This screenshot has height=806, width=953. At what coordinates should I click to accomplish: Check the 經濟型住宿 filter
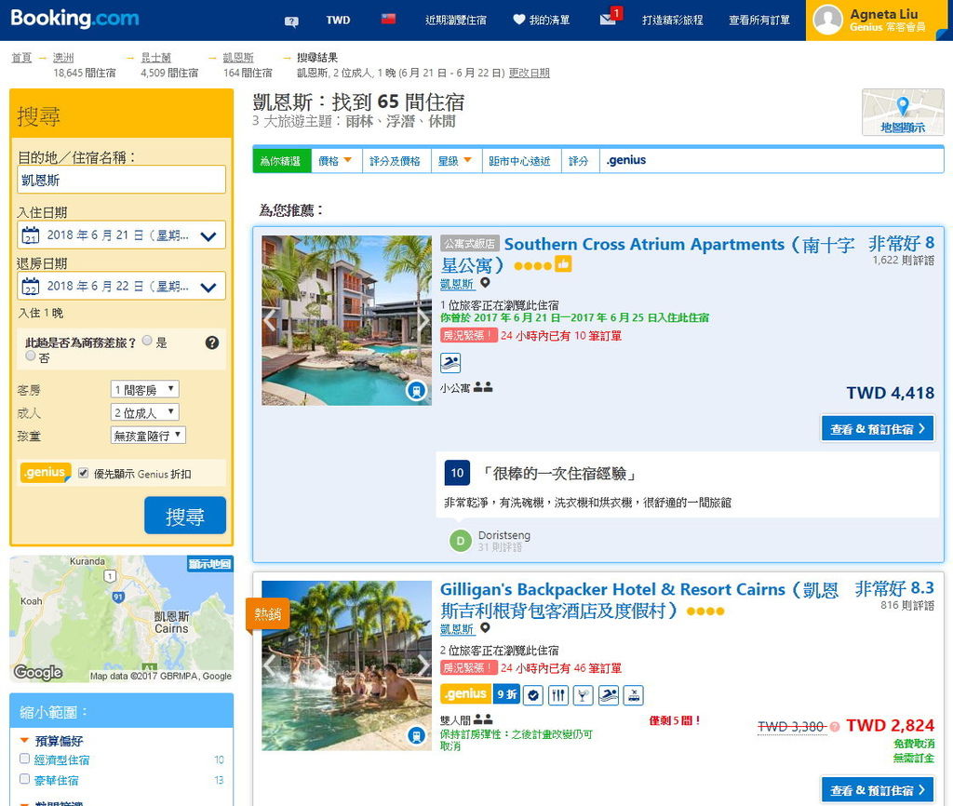click(25, 759)
